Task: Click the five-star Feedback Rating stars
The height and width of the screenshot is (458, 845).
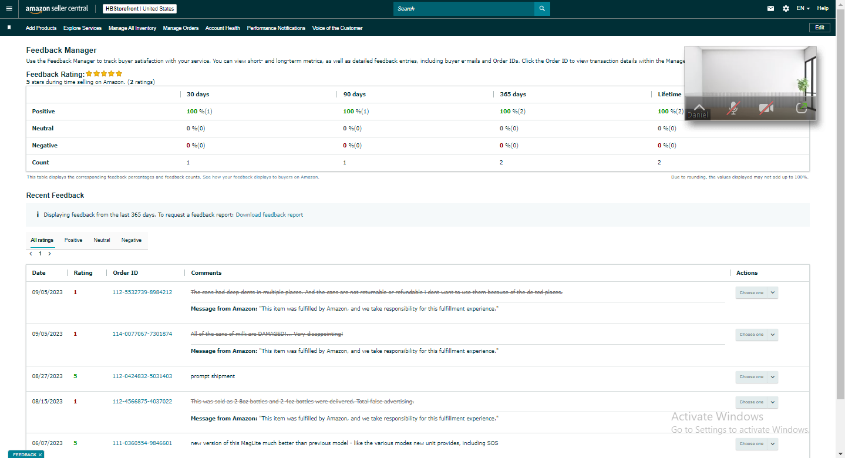Action: pos(104,74)
